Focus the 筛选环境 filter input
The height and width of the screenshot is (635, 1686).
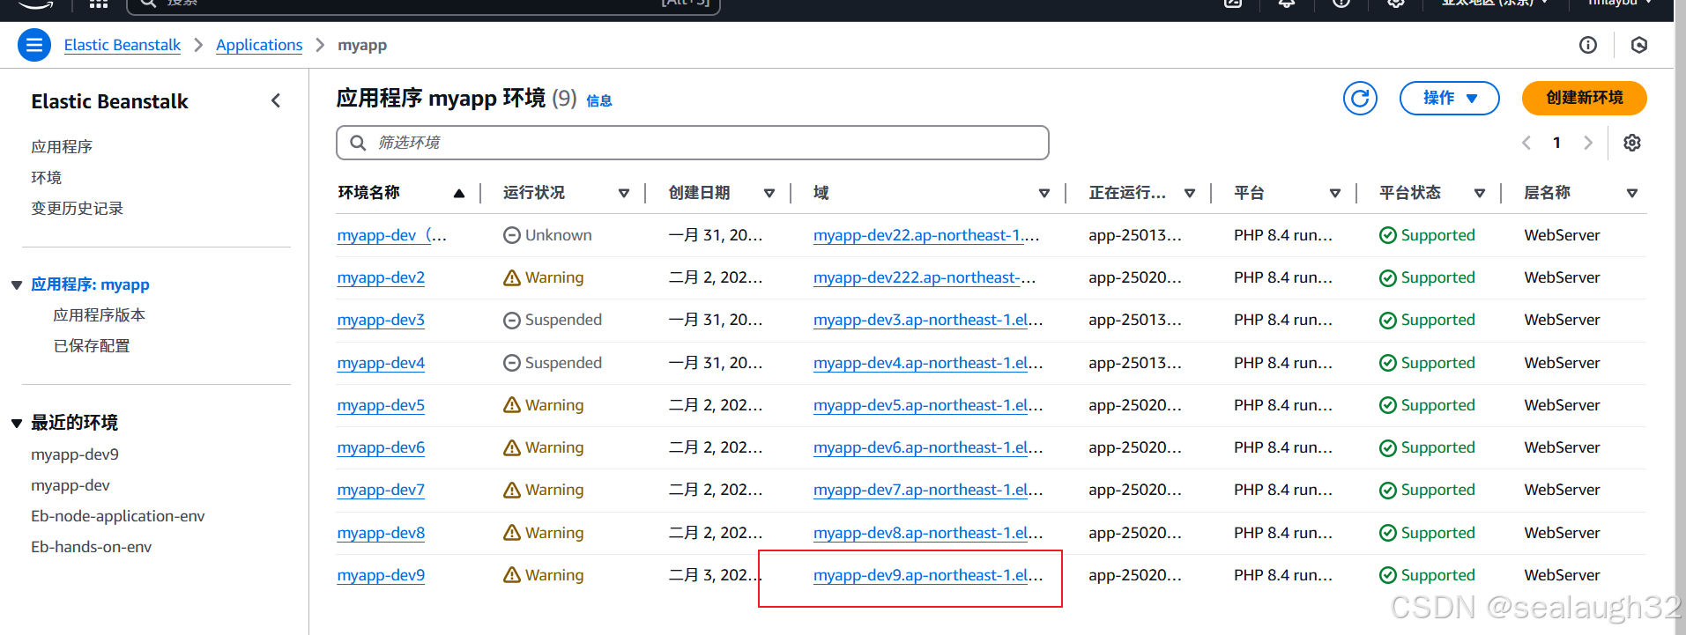point(693,143)
